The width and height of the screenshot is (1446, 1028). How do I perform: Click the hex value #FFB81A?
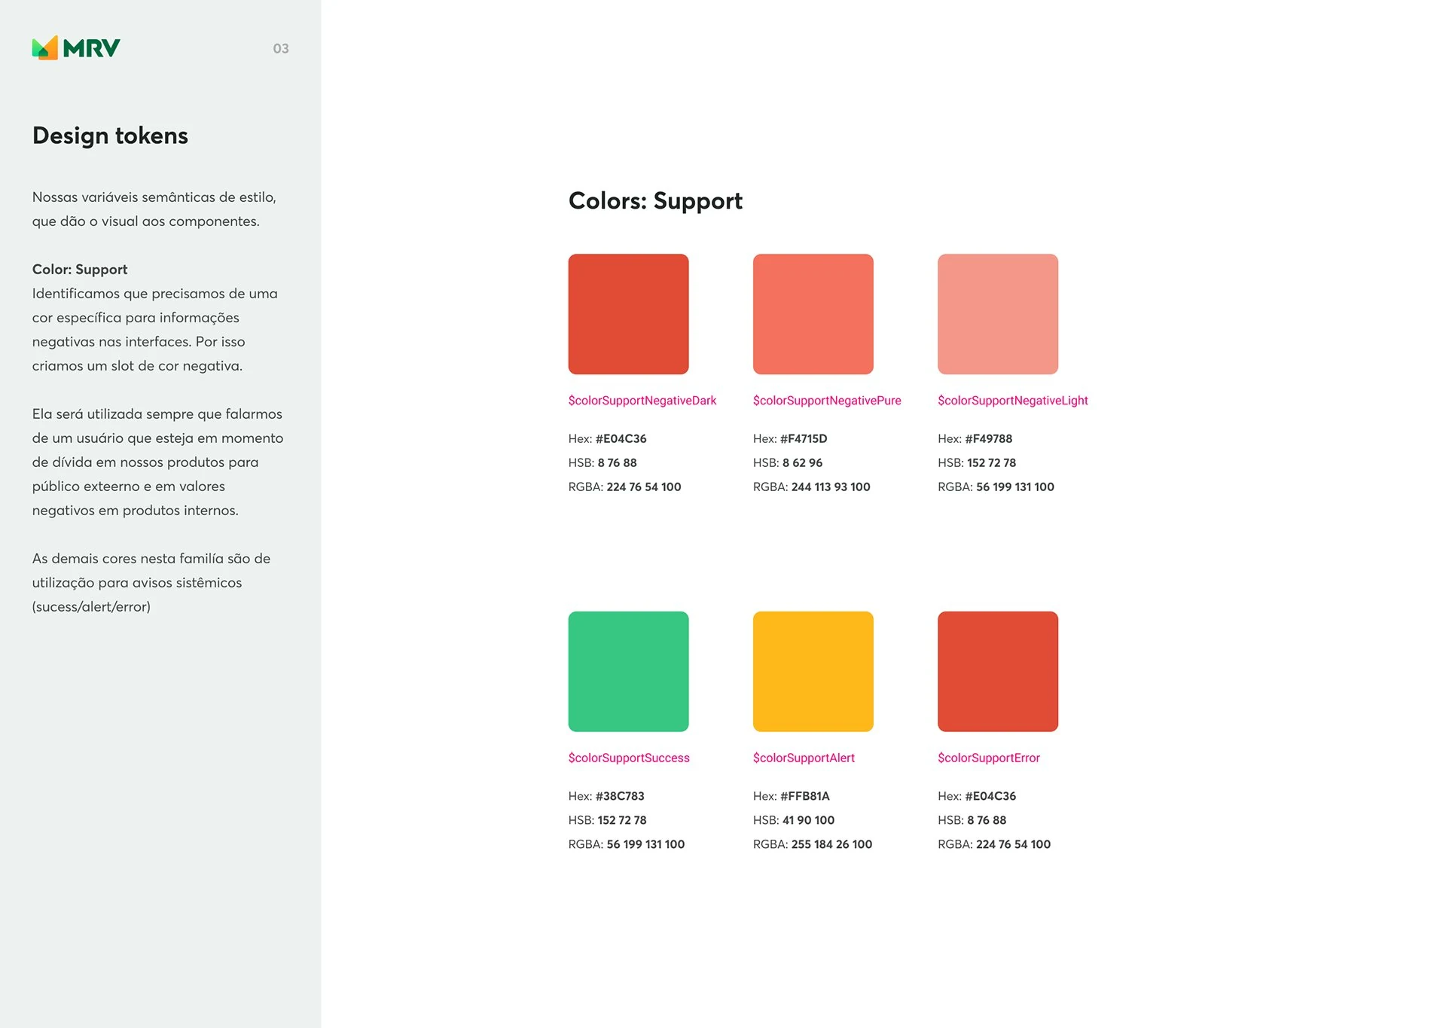[804, 796]
